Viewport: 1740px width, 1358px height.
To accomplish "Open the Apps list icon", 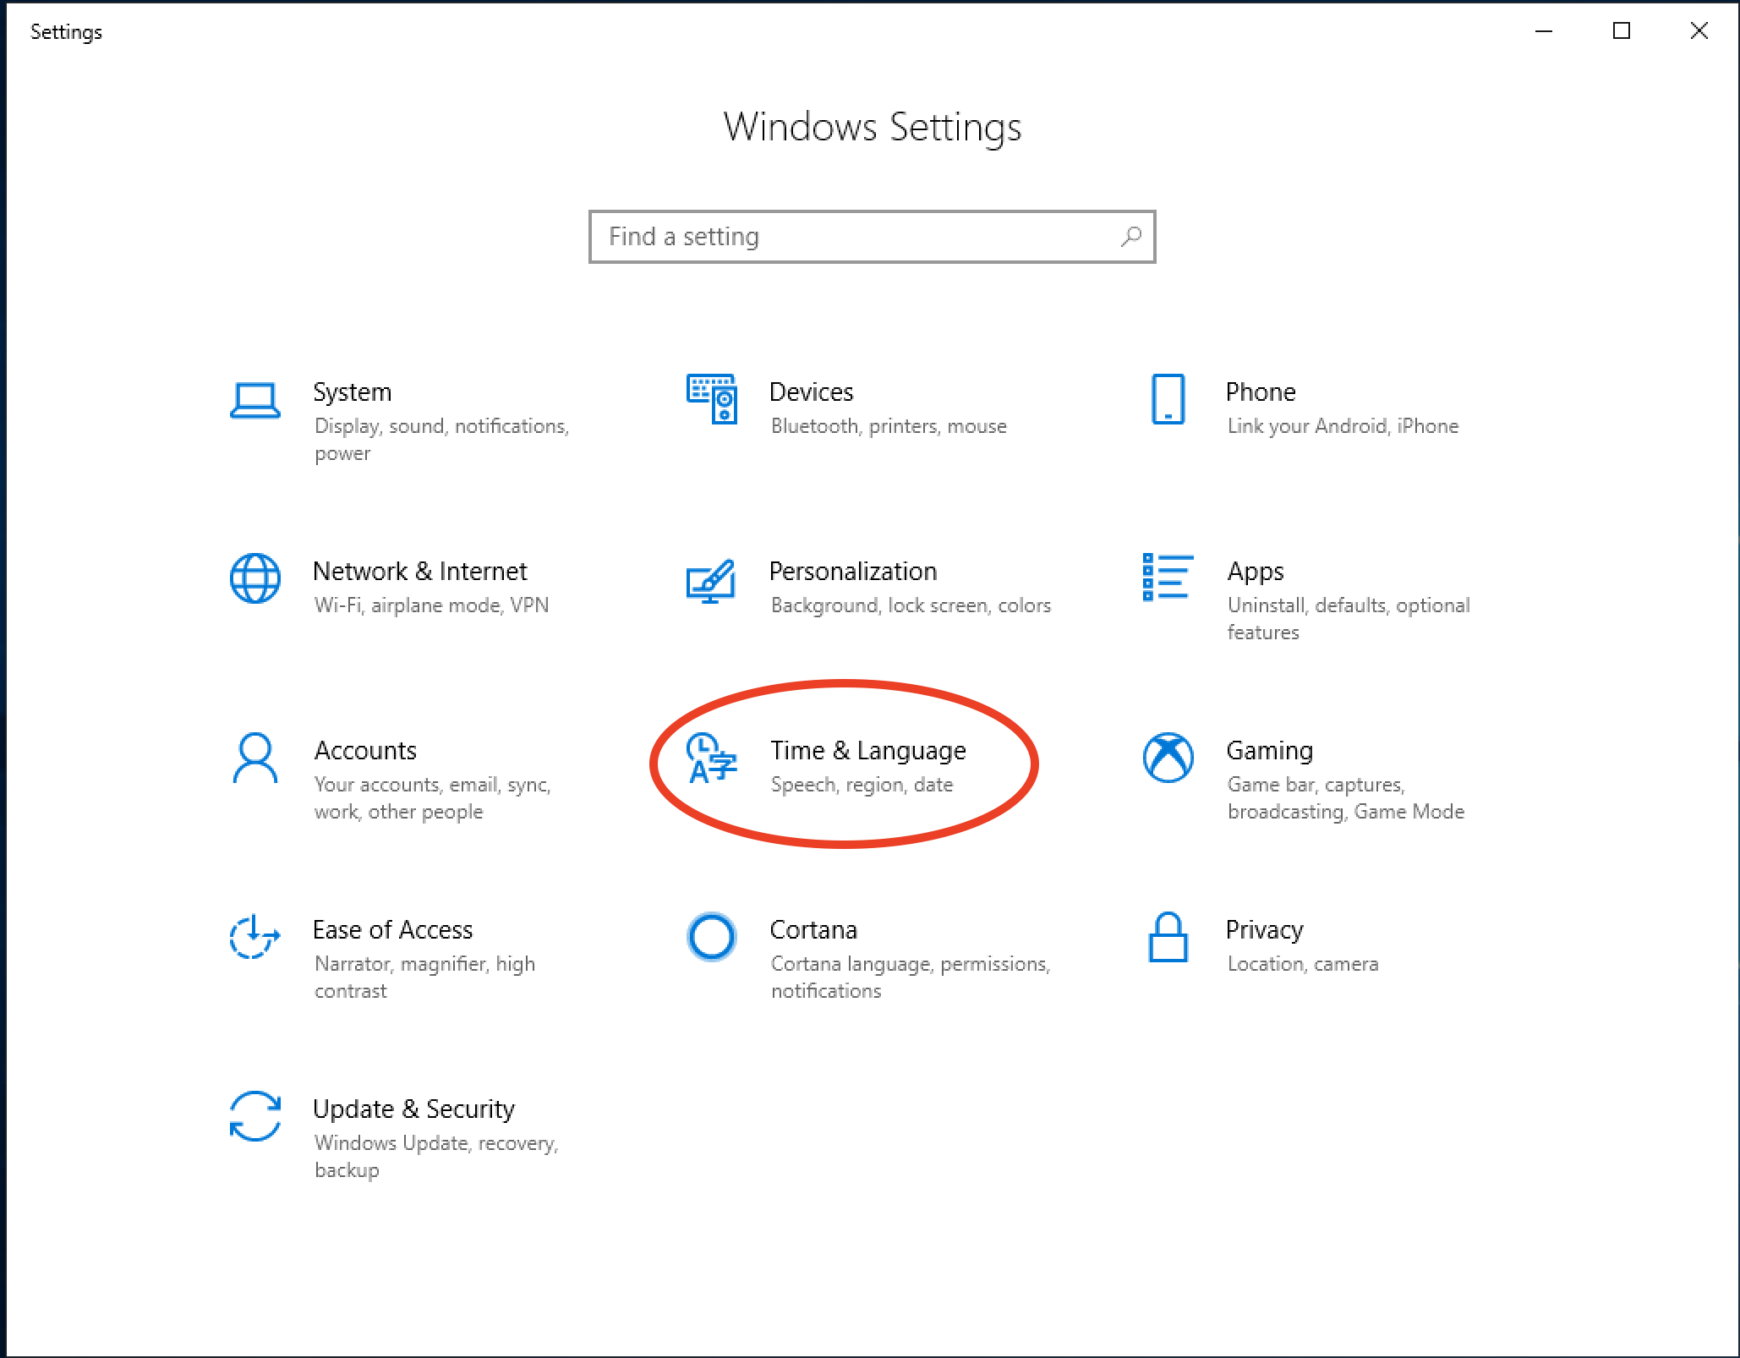I will 1168,578.
